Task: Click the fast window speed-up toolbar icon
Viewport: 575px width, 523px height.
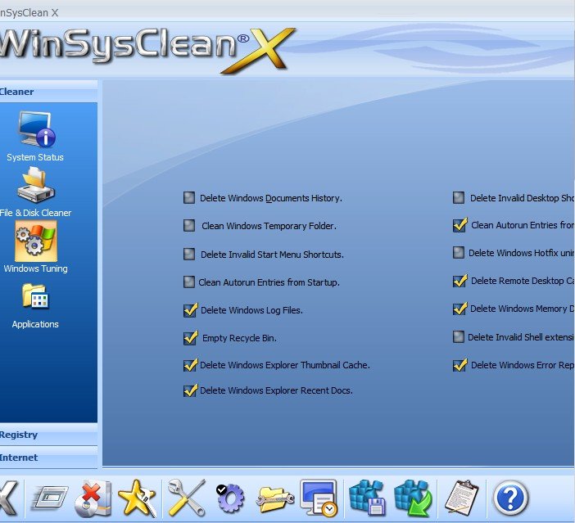Action: pyautogui.click(x=50, y=498)
